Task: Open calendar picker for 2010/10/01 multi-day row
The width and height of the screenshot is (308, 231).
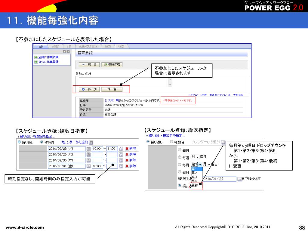Action: (88, 166)
